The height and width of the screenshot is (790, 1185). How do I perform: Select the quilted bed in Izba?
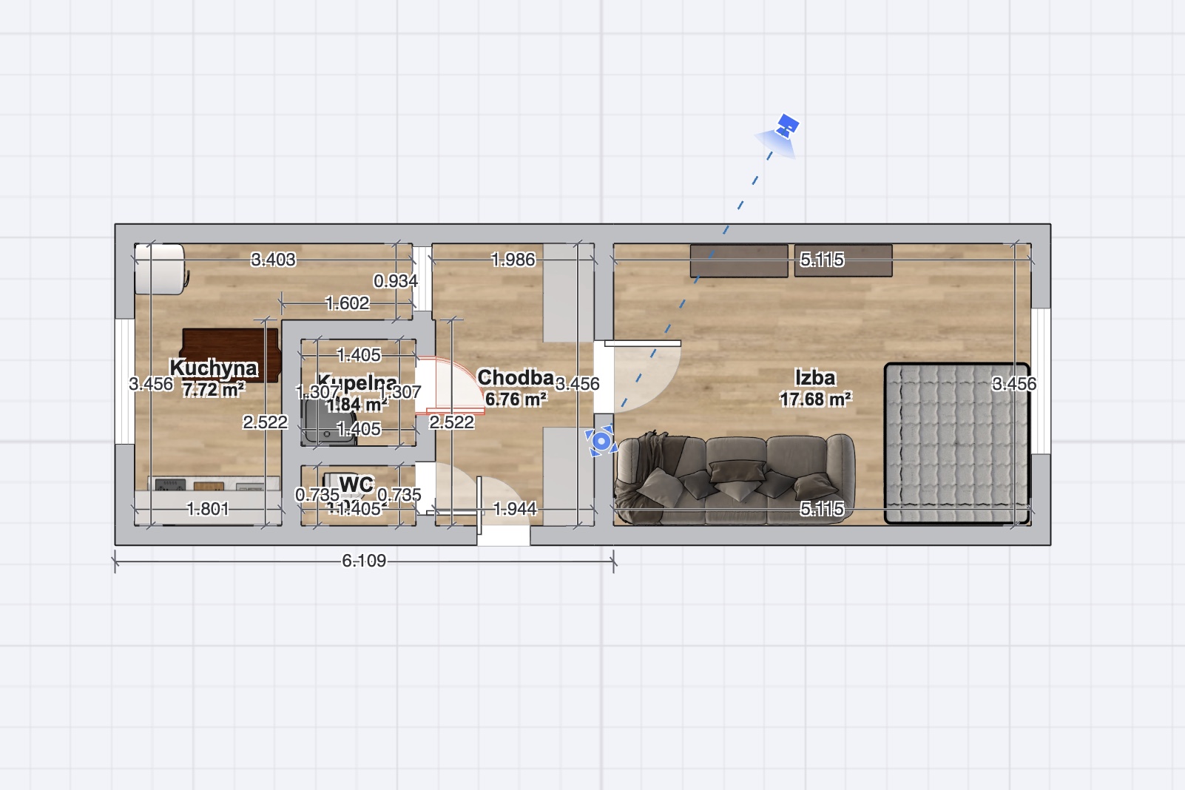(x=956, y=442)
